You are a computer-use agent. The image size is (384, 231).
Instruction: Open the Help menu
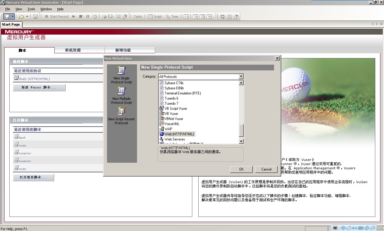60,9
